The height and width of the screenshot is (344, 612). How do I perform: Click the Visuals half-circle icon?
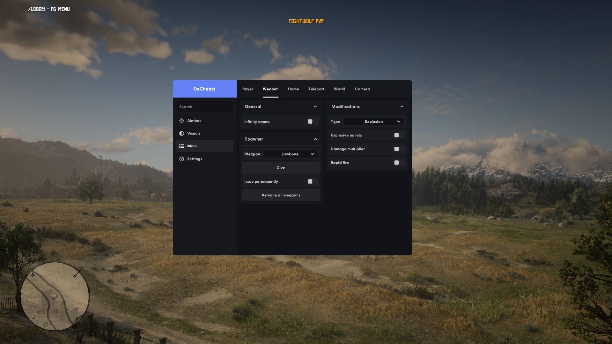click(x=181, y=133)
